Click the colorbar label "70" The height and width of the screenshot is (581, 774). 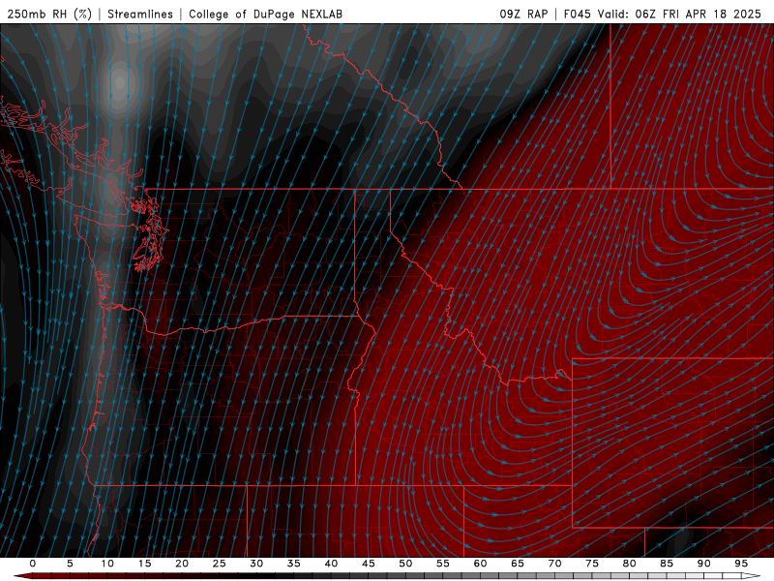(x=554, y=564)
